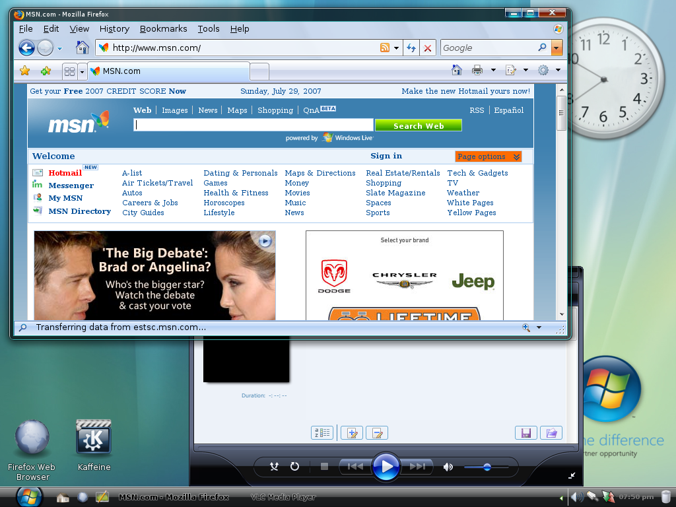Save playlist with the floppy disk icon in VLC
Image resolution: width=676 pixels, height=507 pixels.
(526, 432)
